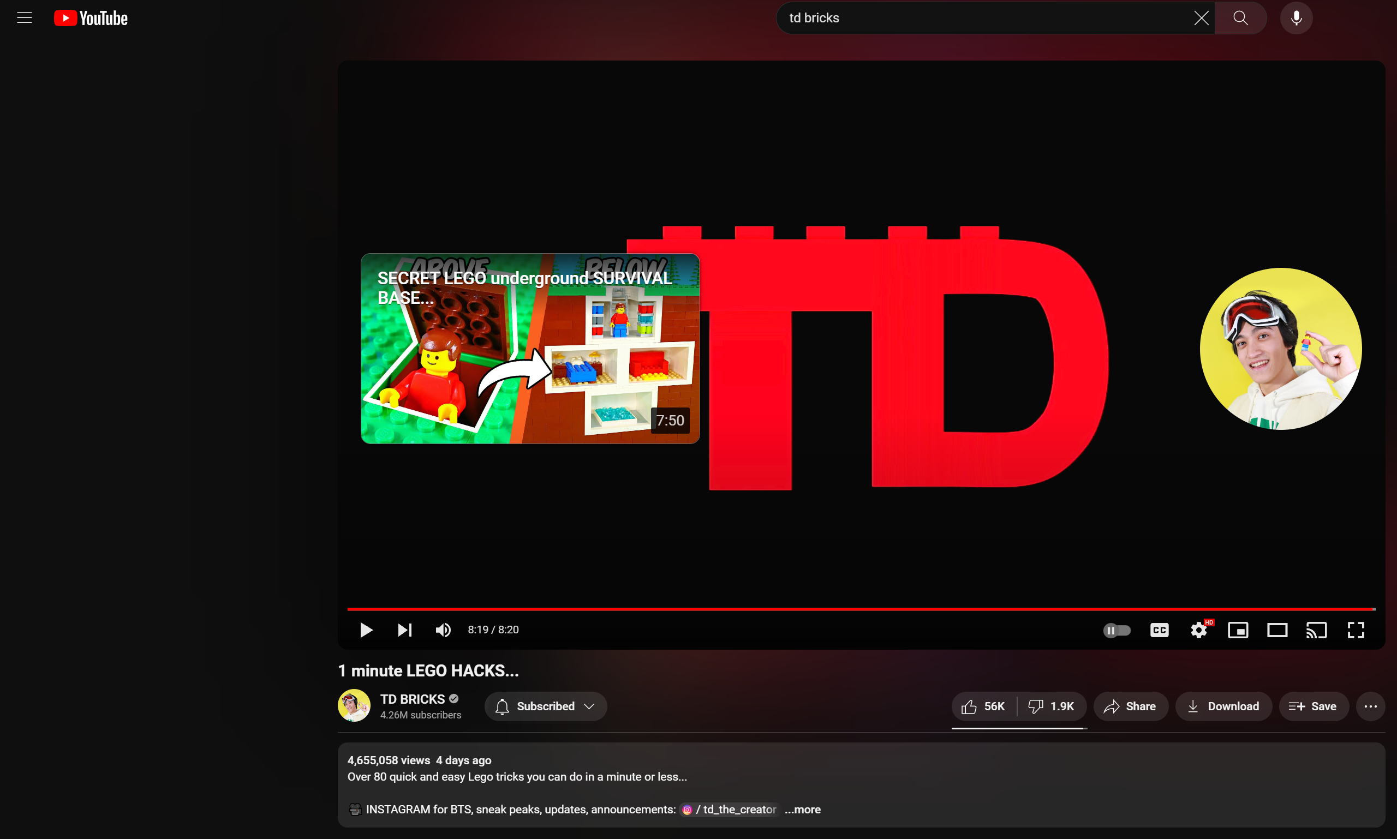Open the suggested SECRET LEGO underground video card
This screenshot has height=839, width=1397.
pyautogui.click(x=530, y=348)
